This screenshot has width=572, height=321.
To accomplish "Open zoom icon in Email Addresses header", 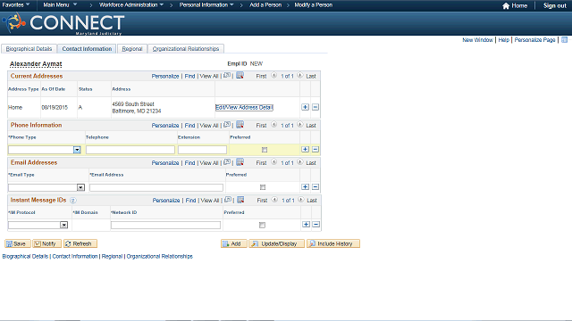I will (x=227, y=162).
